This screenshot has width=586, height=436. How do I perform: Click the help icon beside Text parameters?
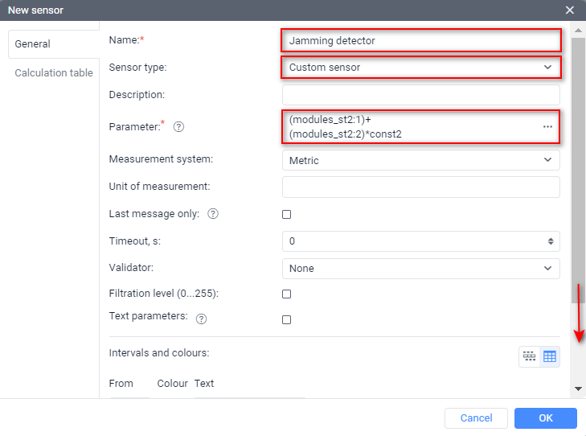click(202, 319)
